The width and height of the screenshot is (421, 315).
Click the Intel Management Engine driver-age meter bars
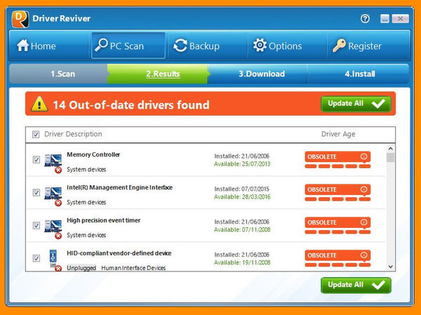(x=338, y=199)
